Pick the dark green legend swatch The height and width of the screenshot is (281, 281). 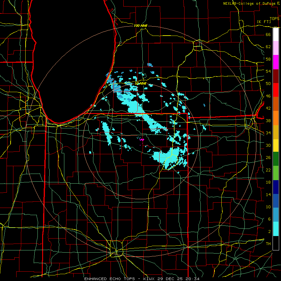(276, 159)
